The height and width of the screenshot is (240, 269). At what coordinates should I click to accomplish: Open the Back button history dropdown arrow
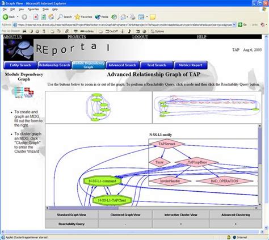18,17
